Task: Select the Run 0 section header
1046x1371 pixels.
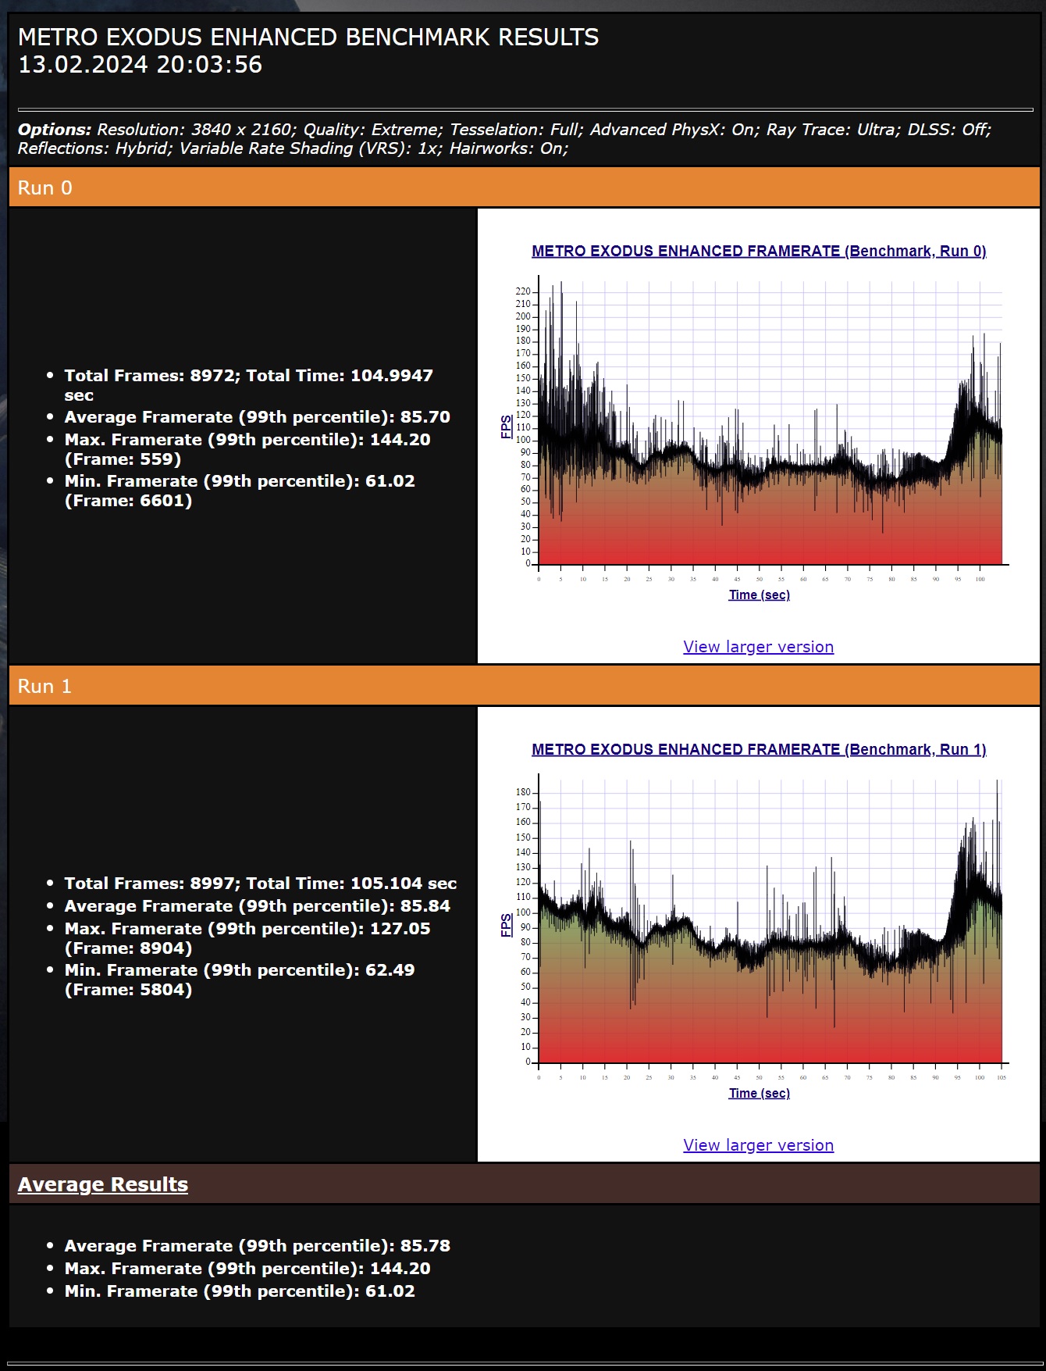Action: point(525,187)
